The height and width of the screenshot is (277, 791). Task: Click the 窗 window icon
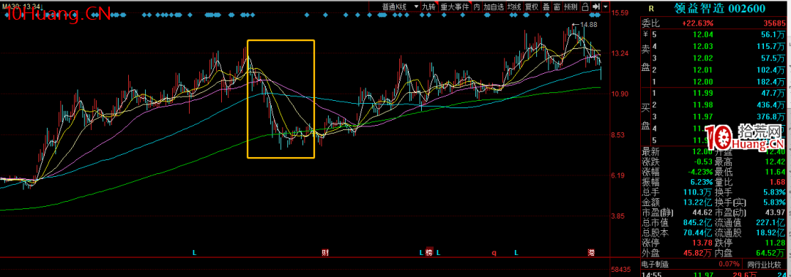click(557, 7)
